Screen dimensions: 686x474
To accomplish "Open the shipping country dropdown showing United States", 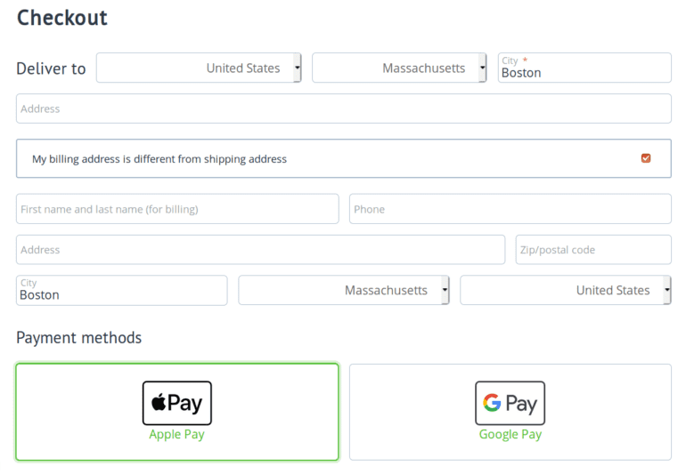I will click(x=199, y=68).
